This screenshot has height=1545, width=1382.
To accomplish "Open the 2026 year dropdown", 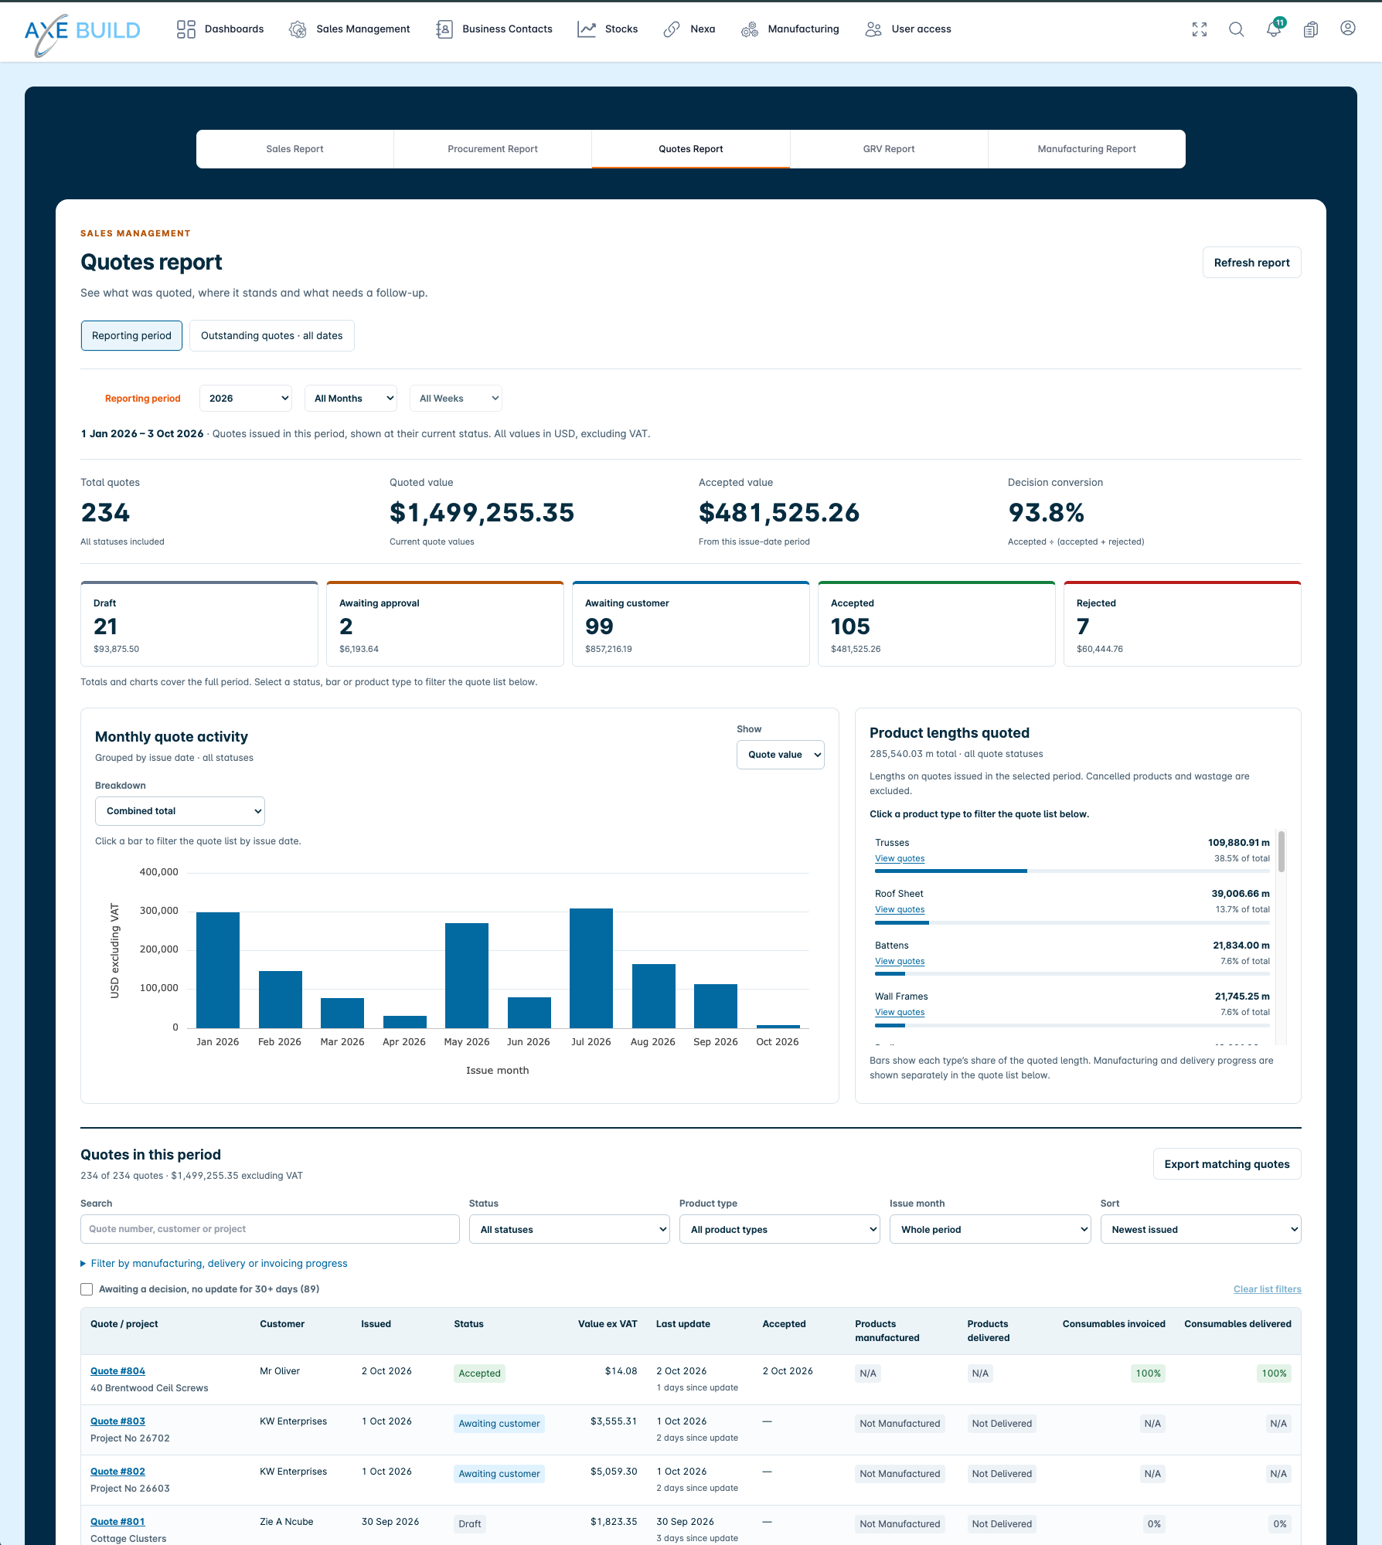I will 246,399.
